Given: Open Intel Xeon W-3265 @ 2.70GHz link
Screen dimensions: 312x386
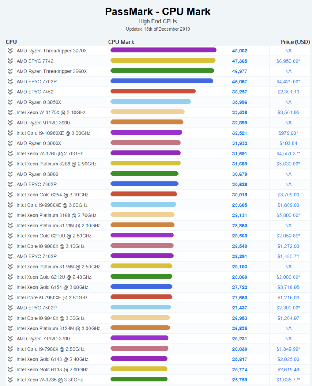Looking at the screenshot, I should [x=50, y=154].
